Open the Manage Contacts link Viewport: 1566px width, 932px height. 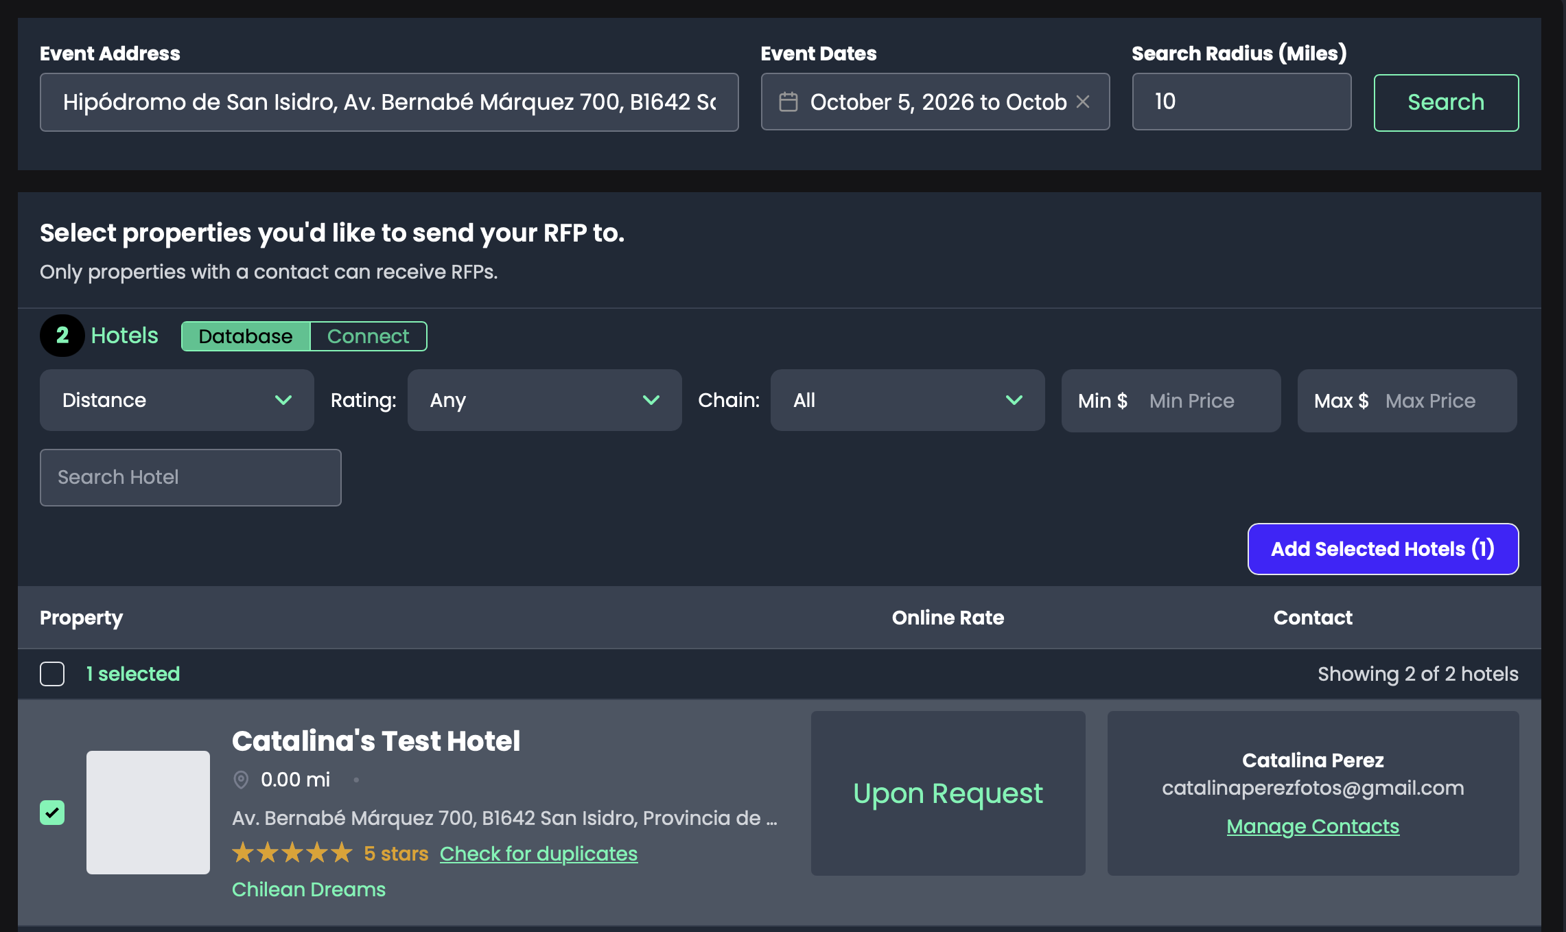1312,826
